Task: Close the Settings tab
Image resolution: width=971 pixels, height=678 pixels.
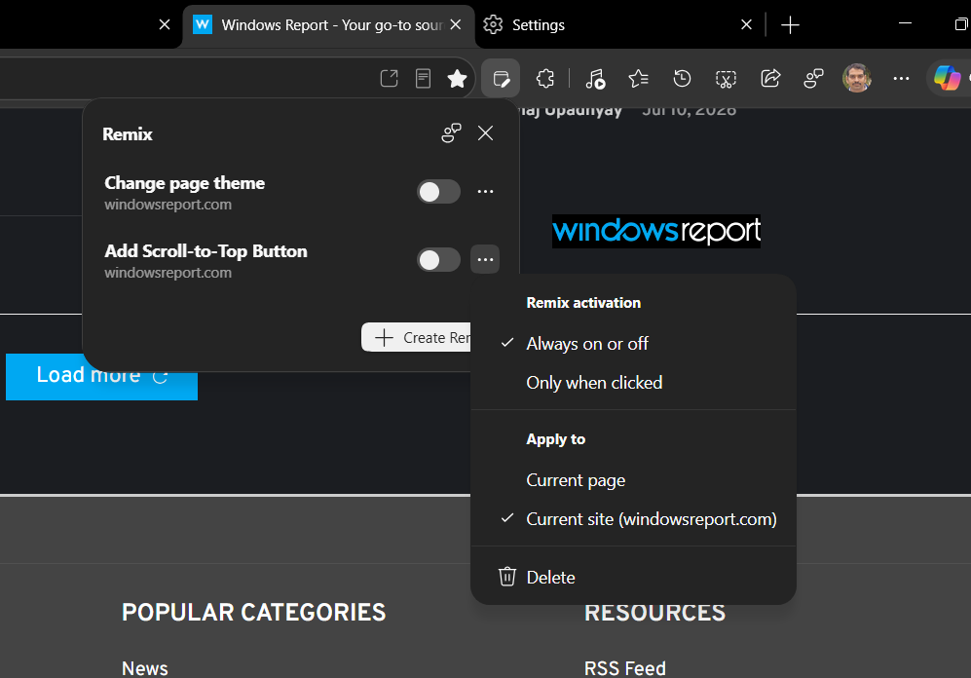Action: (747, 24)
